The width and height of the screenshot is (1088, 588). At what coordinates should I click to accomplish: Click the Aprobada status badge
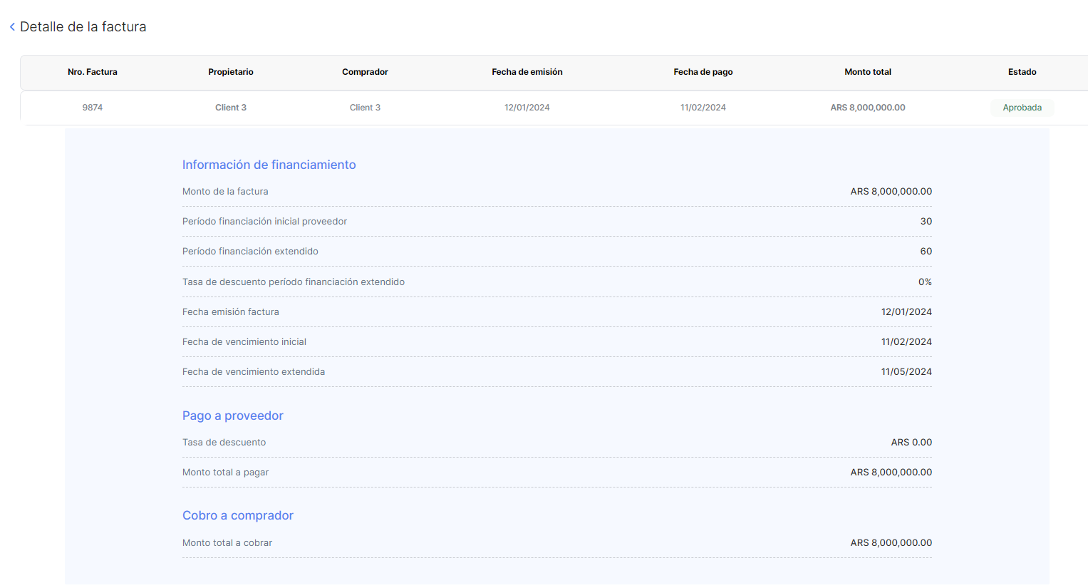pyautogui.click(x=1022, y=108)
